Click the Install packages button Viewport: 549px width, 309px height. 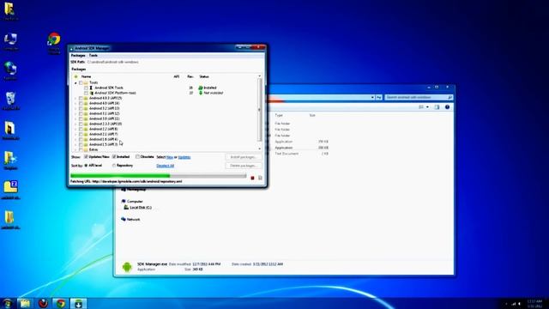pyautogui.click(x=244, y=157)
